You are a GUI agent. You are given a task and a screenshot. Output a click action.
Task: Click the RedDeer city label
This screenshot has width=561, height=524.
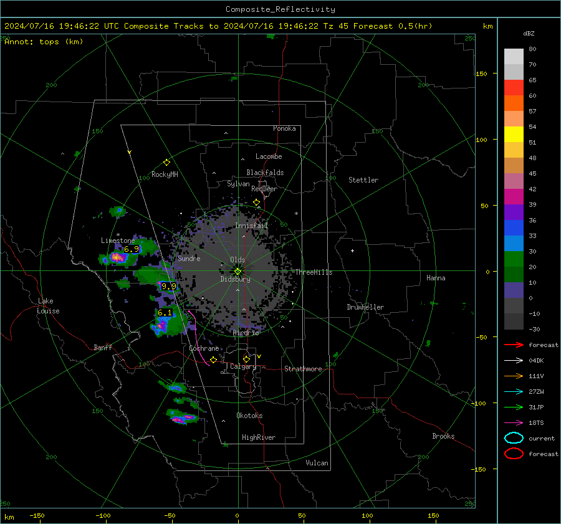(x=264, y=189)
